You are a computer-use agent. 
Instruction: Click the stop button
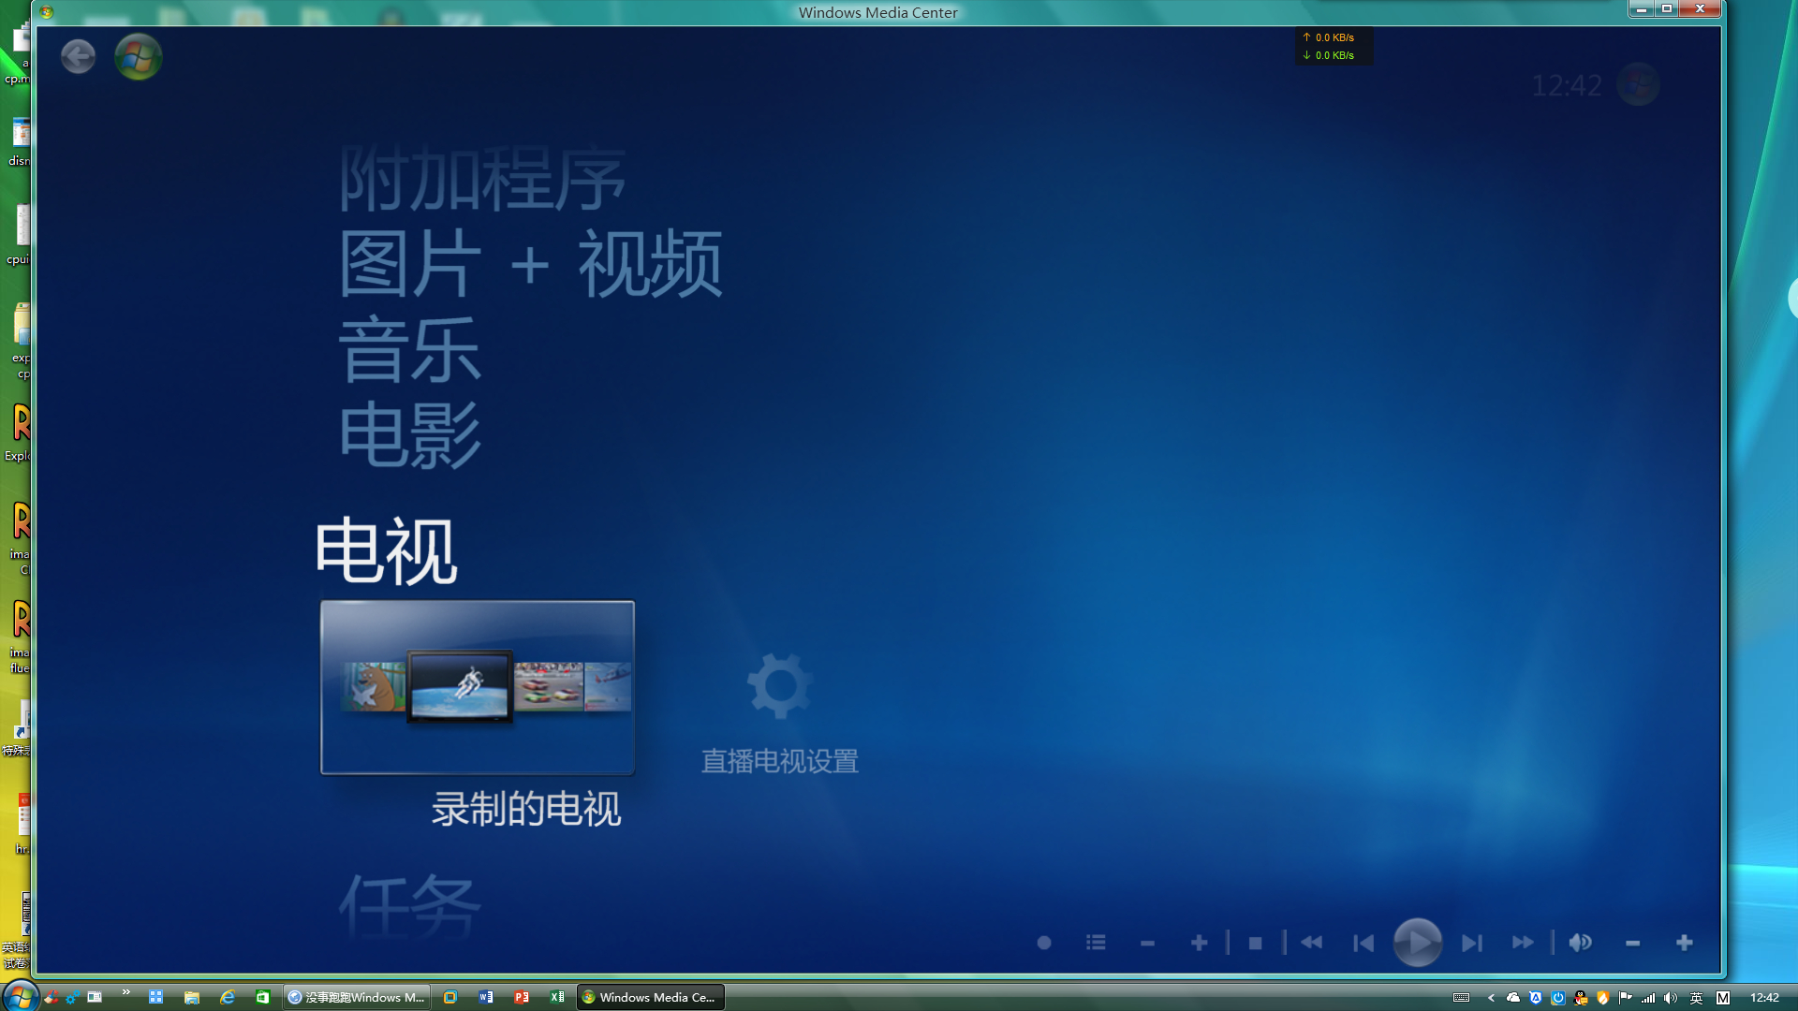point(1256,943)
